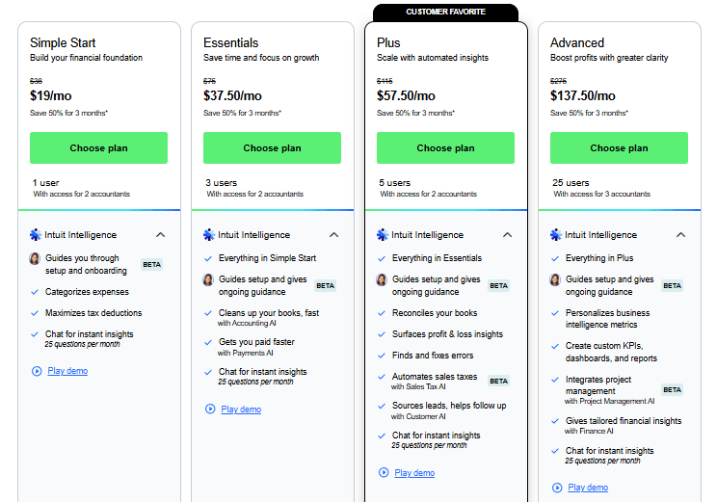
Task: Click the Essentials plan title
Action: pyautogui.click(x=231, y=43)
